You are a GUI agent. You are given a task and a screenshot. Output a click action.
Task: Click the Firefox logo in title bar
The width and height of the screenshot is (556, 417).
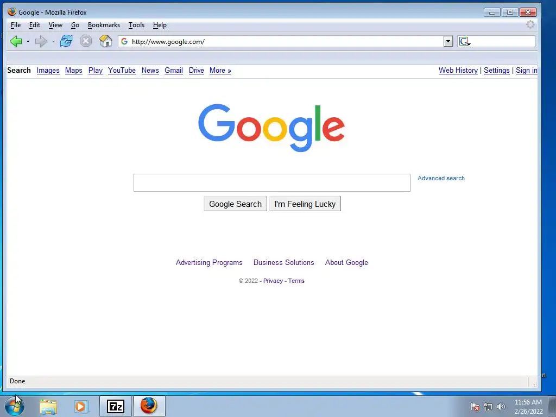coord(12,12)
